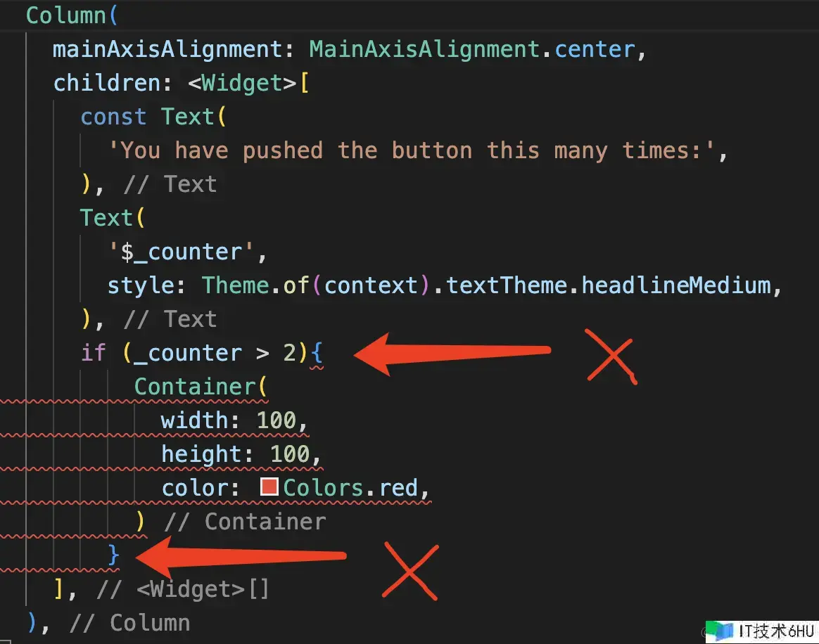The image size is (819, 644).
Task: Click the red arrow pointing at the if statement
Action: pos(452,354)
